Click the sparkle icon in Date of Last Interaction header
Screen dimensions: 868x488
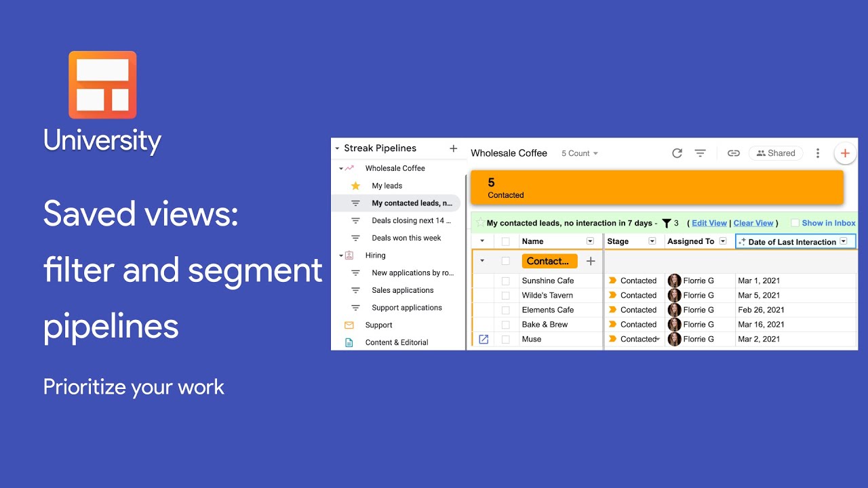(742, 241)
